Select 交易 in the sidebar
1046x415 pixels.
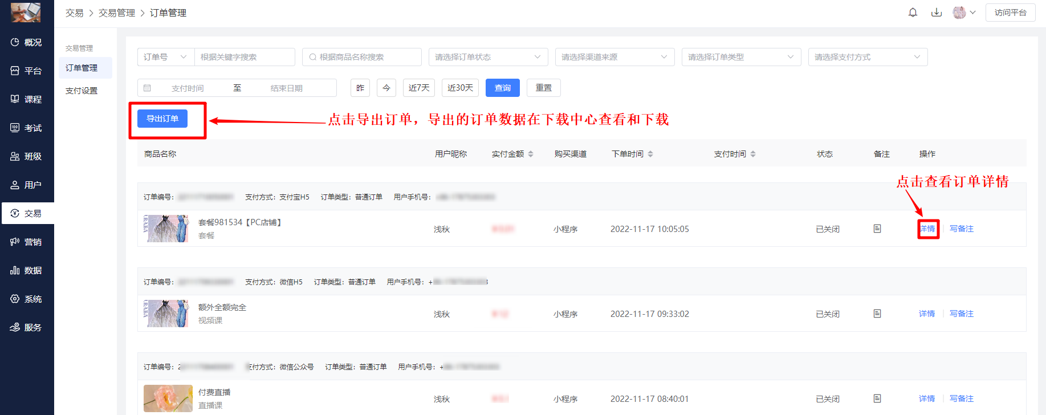[27, 213]
